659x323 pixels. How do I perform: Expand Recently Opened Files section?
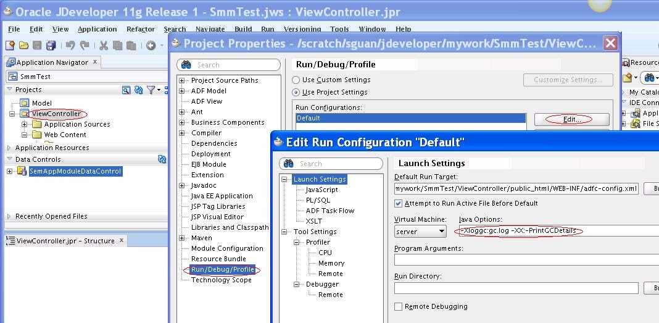[9, 216]
